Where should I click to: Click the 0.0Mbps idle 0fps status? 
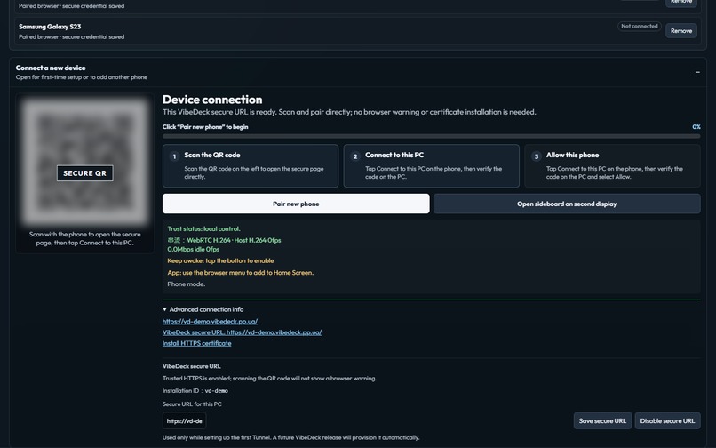tap(193, 249)
